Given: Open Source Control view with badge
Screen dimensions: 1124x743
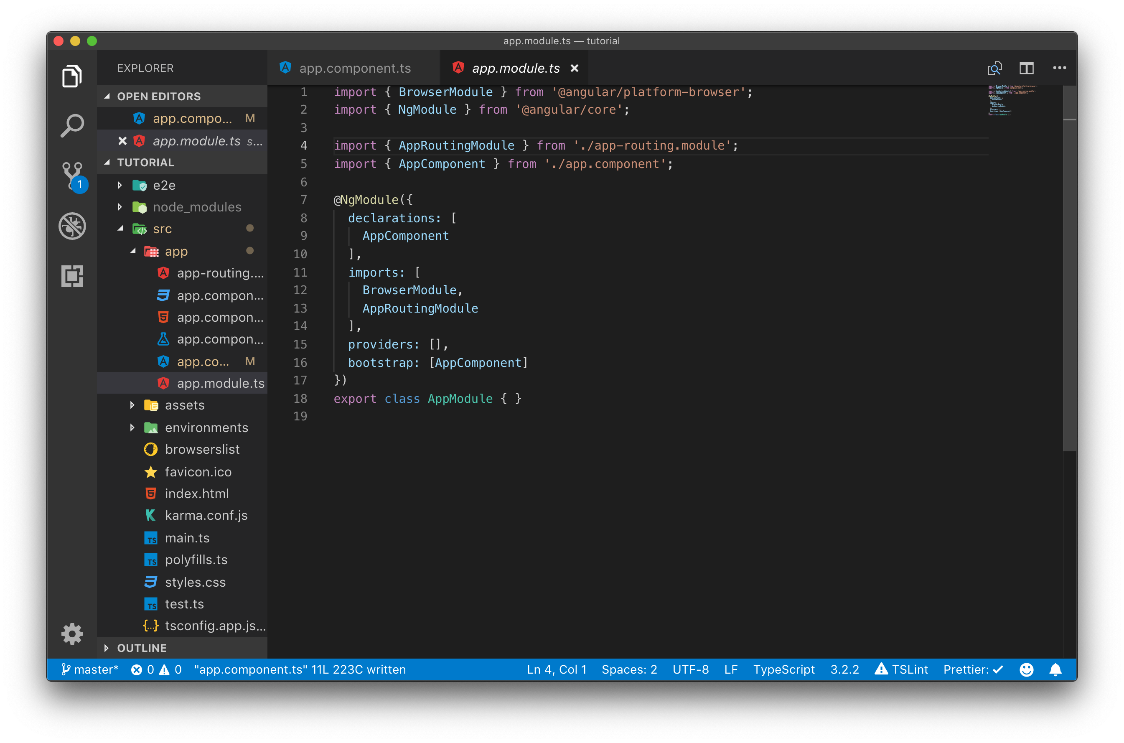Looking at the screenshot, I should [x=74, y=177].
